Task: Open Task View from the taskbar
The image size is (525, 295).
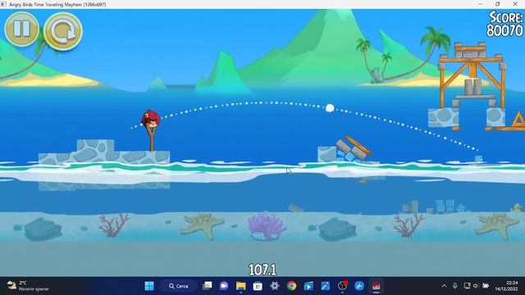Action: [208, 286]
